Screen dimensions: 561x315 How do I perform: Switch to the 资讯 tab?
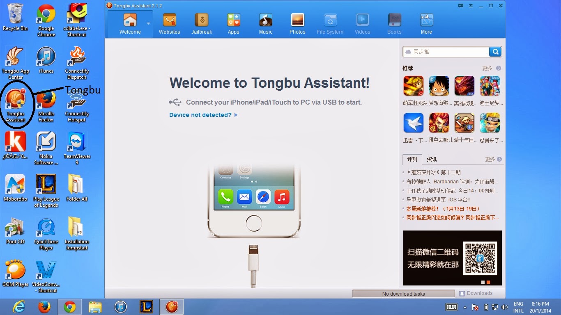pos(432,159)
